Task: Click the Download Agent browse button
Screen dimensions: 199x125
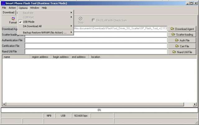Action: point(182,29)
